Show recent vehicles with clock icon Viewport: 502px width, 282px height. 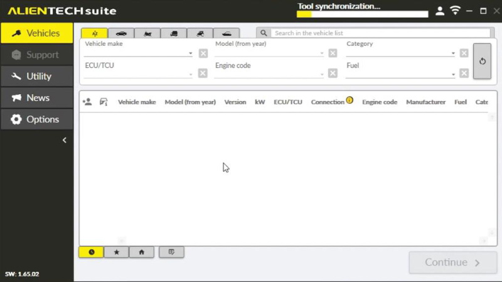91,252
